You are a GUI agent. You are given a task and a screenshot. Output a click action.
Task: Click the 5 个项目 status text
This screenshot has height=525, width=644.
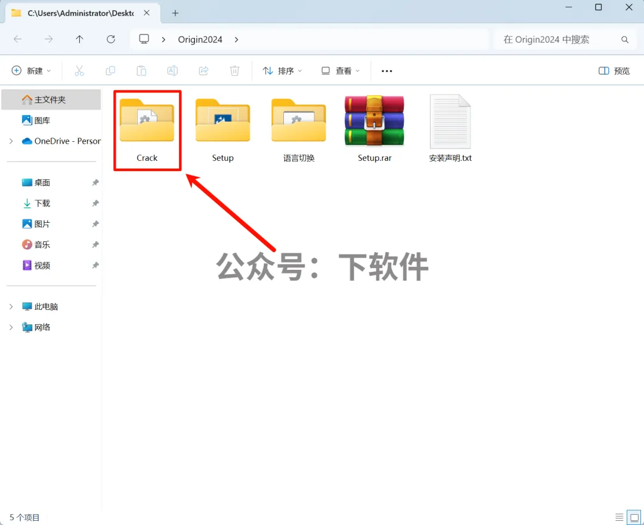click(x=24, y=517)
